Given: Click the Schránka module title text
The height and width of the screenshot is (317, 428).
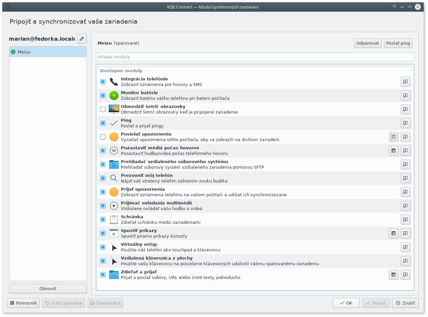Looking at the screenshot, I should click(132, 217).
